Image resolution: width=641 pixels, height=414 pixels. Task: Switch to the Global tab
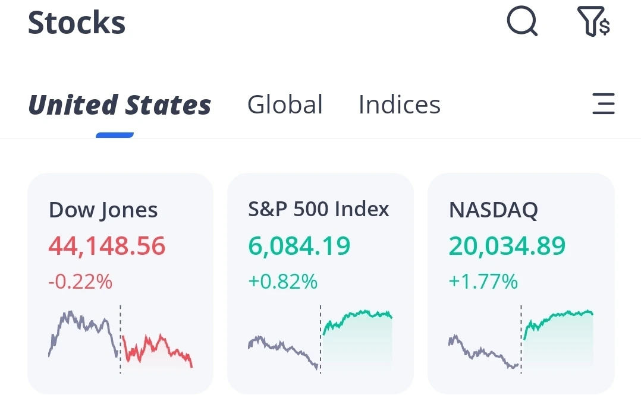(x=285, y=105)
